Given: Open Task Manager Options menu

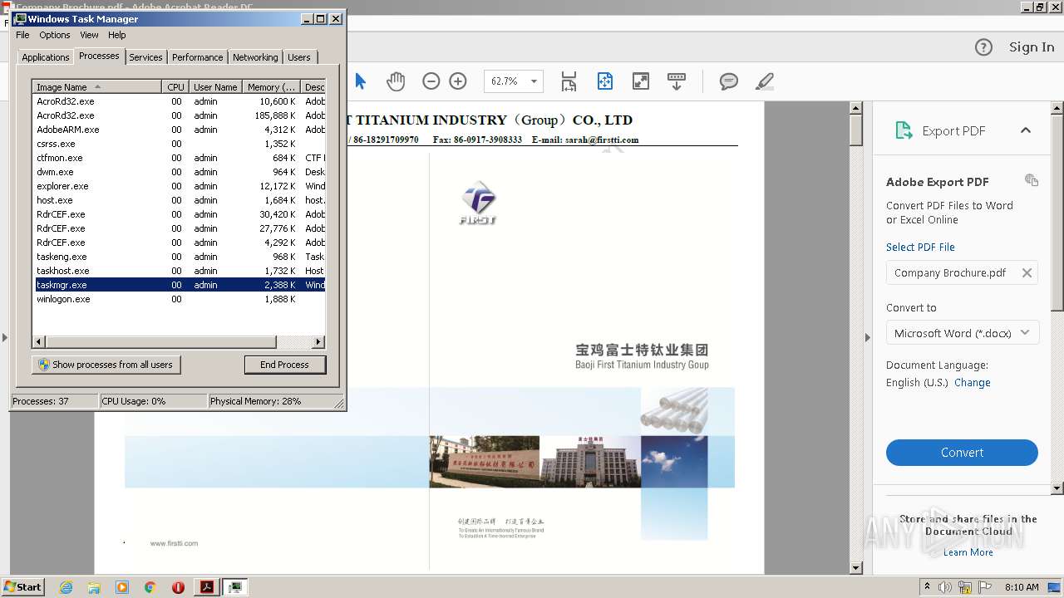Looking at the screenshot, I should [x=55, y=35].
